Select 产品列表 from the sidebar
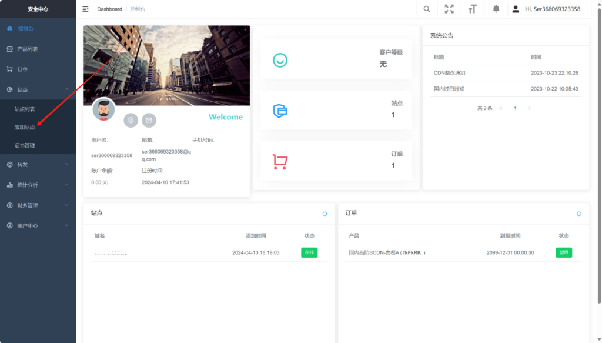The height and width of the screenshot is (343, 602). (x=28, y=49)
